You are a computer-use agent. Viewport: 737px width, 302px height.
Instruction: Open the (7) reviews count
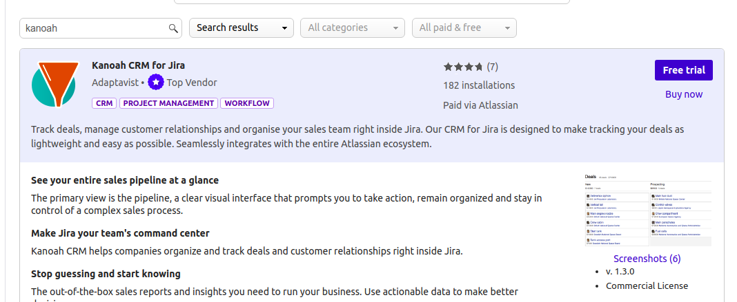pyautogui.click(x=492, y=67)
